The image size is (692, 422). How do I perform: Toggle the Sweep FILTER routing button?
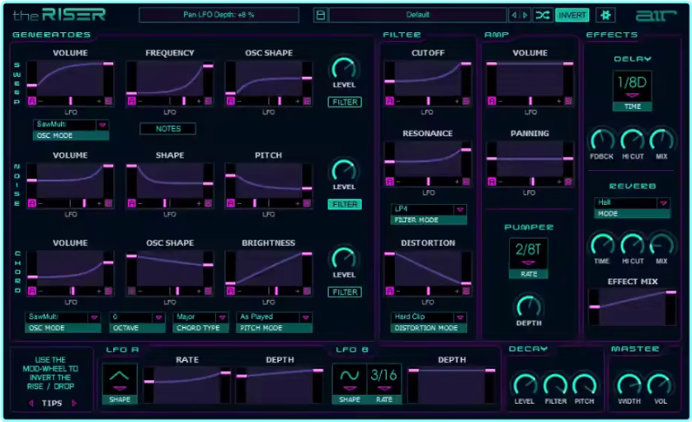tap(344, 102)
